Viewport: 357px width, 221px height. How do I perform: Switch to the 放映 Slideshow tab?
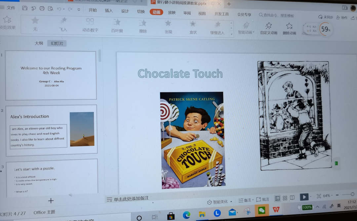172,13
